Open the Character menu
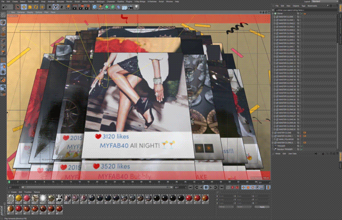Screen dimensions: 342x220 [x=111, y=1]
